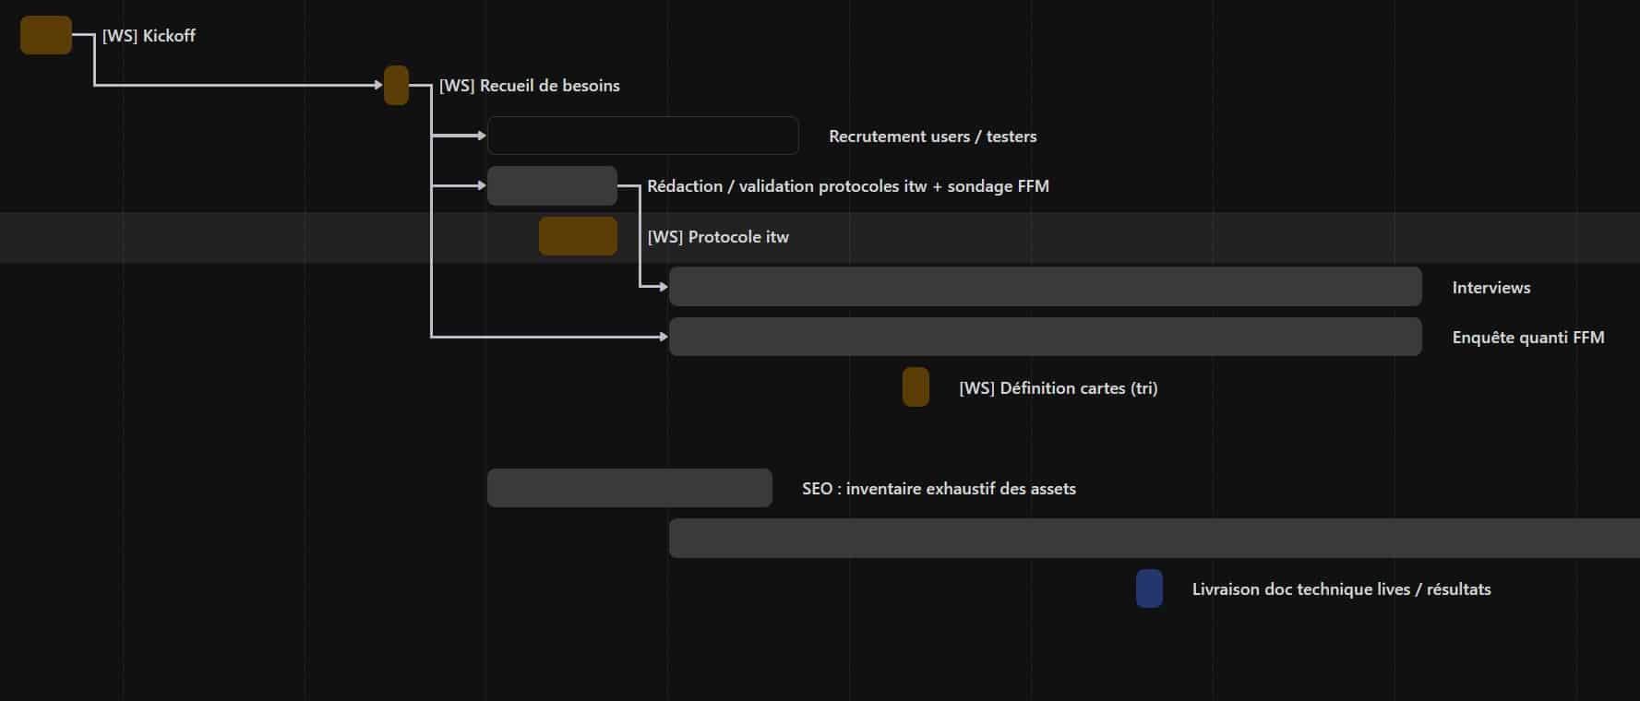Click the long gray Interviews task bar
Image resolution: width=1640 pixels, height=701 pixels.
coord(1045,287)
